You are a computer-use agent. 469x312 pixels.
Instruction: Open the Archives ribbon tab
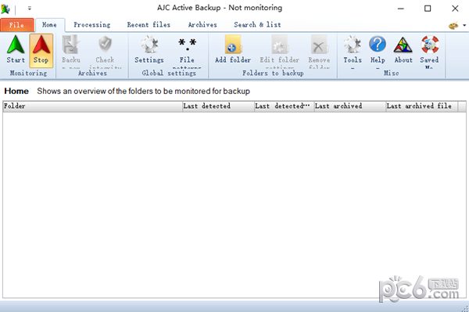(x=202, y=25)
